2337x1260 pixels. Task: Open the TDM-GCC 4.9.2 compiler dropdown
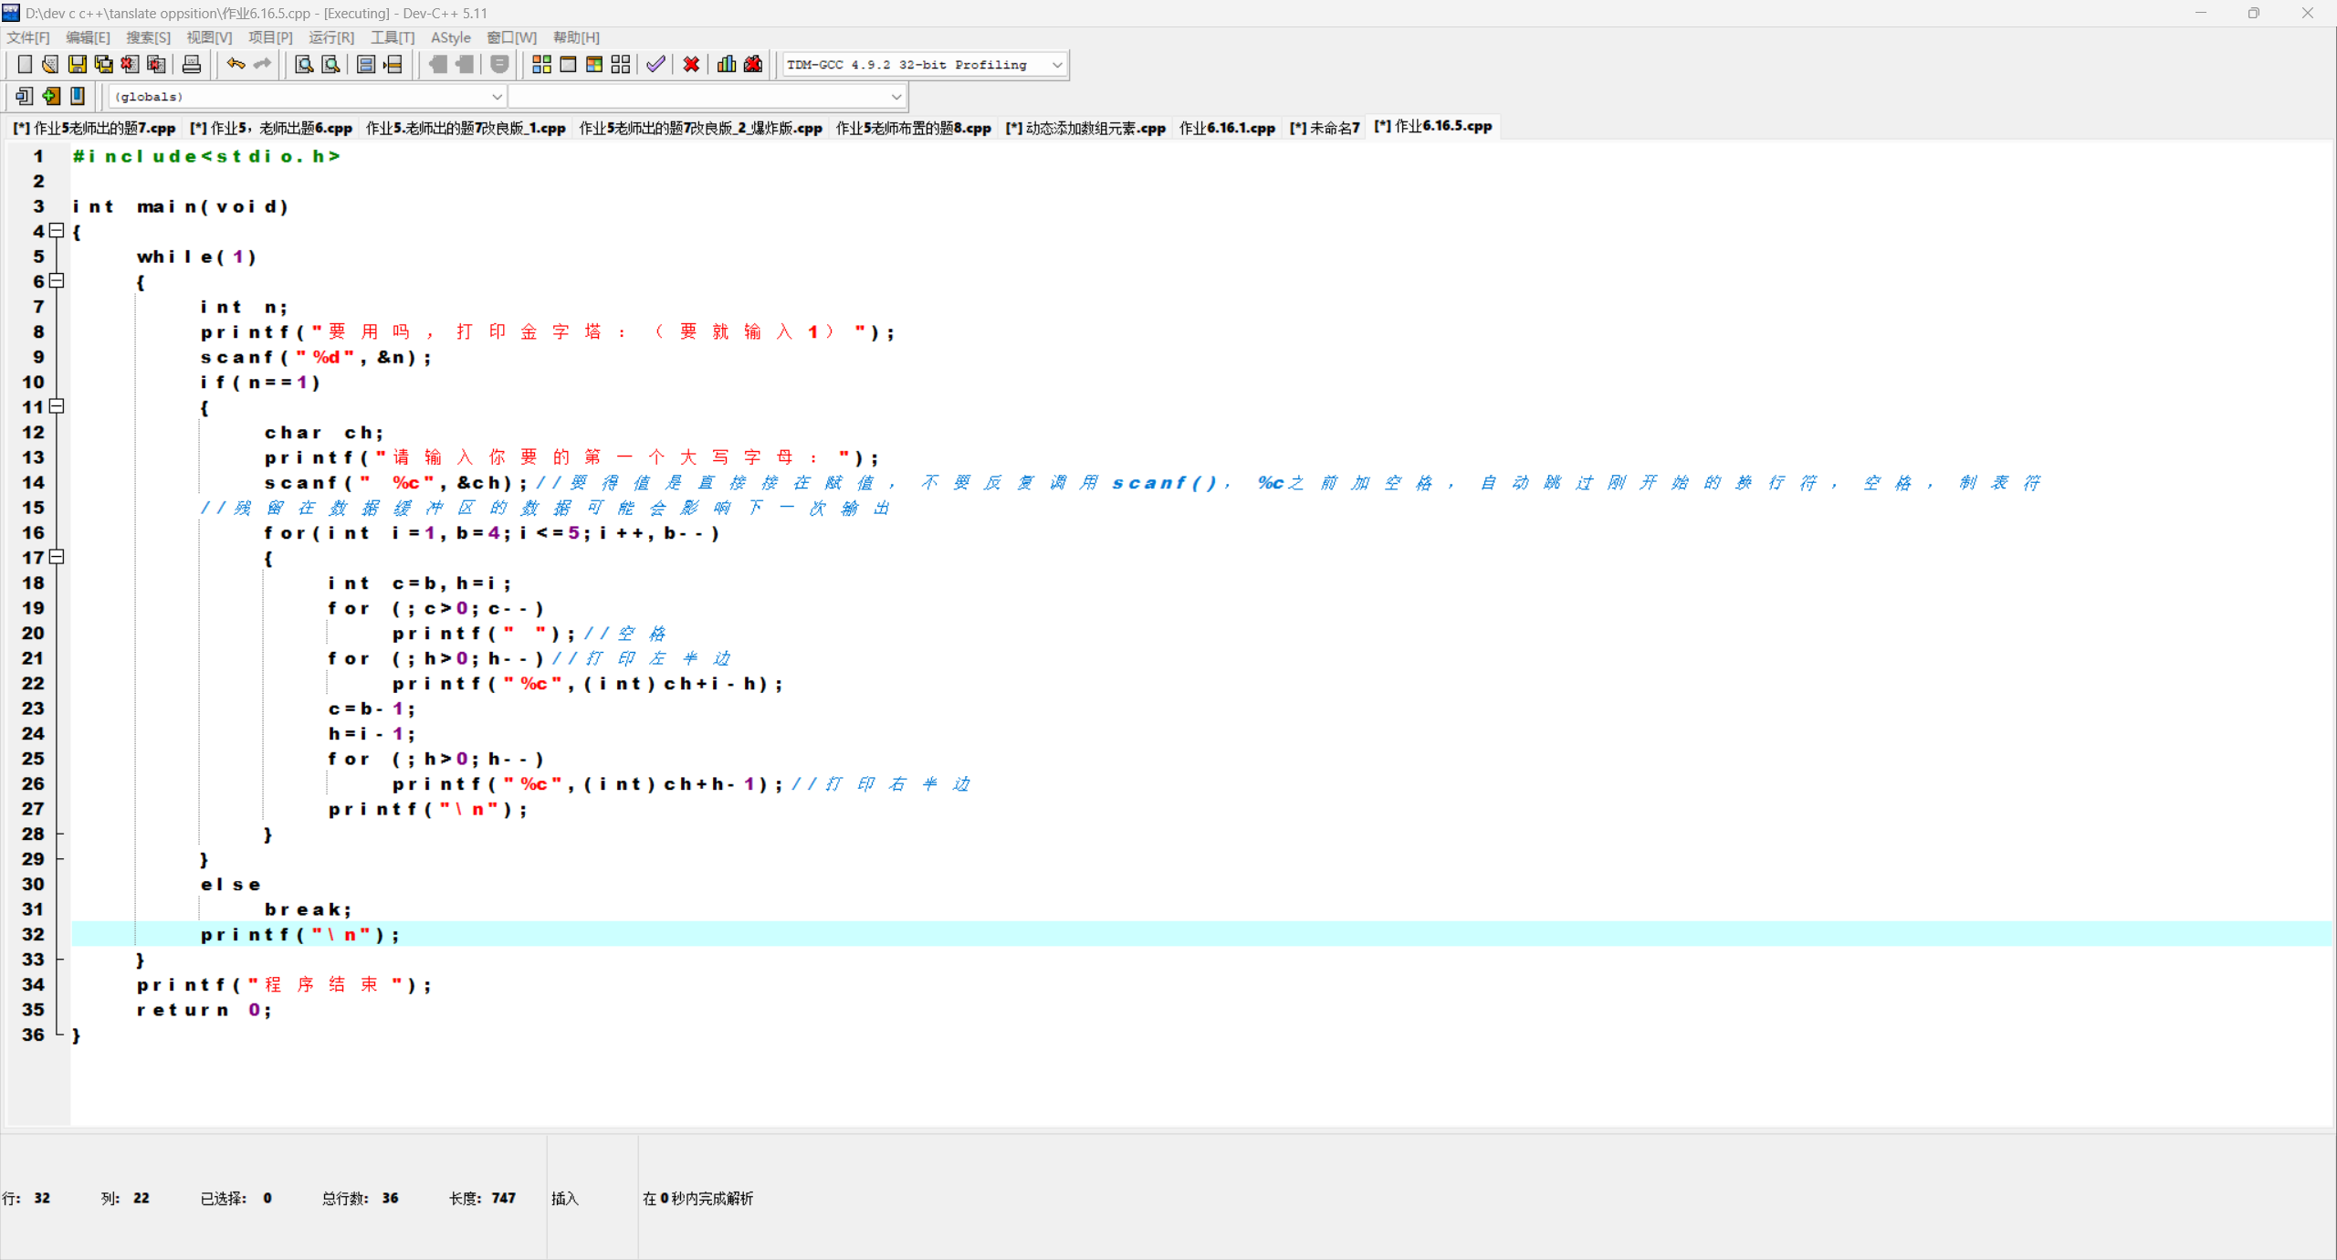point(1056,65)
